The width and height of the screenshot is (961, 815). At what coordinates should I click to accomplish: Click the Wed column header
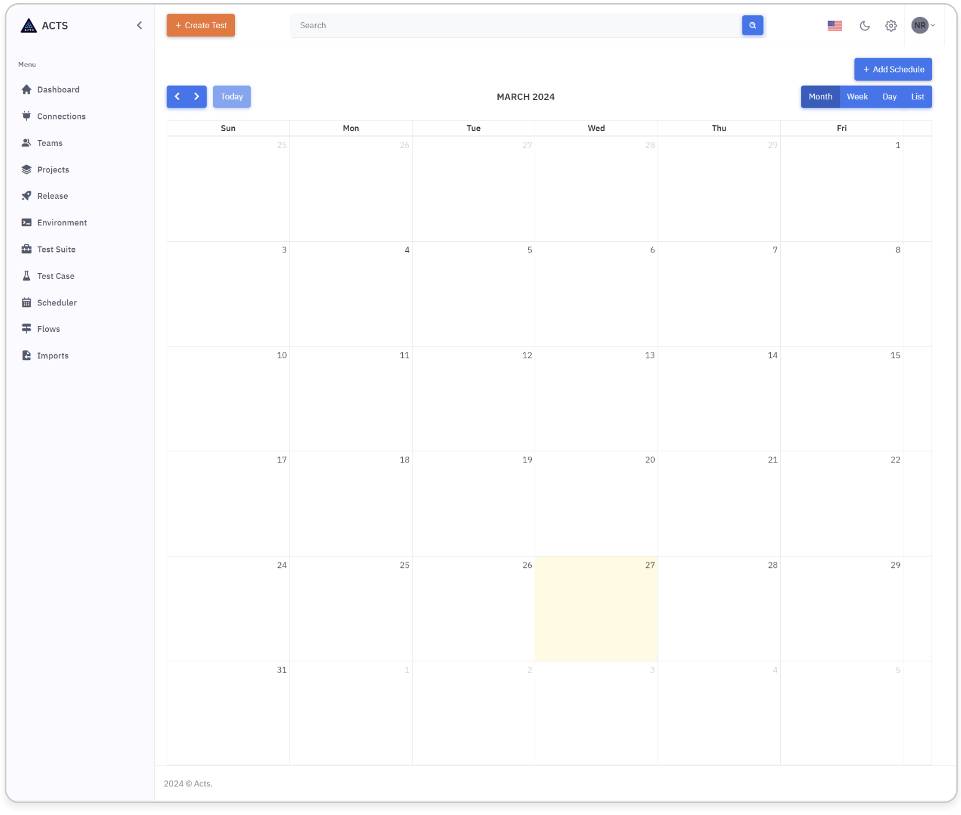[x=597, y=128]
